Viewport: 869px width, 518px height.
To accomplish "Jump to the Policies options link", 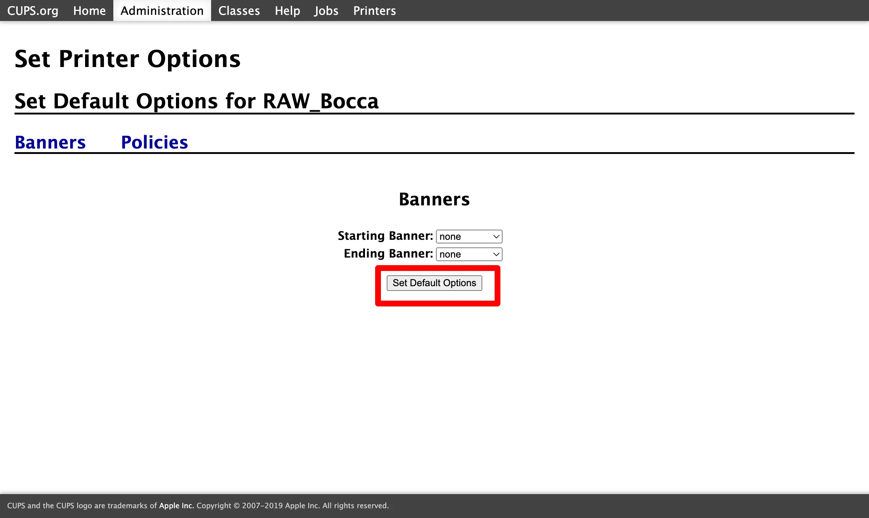I will (x=155, y=142).
